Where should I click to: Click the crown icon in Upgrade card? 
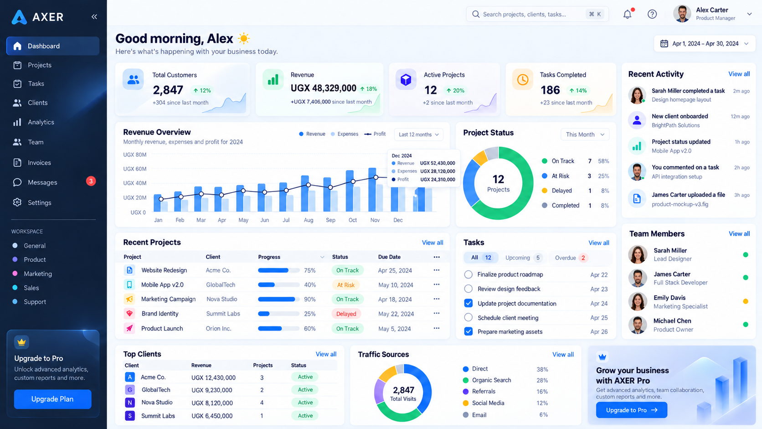pyautogui.click(x=21, y=342)
